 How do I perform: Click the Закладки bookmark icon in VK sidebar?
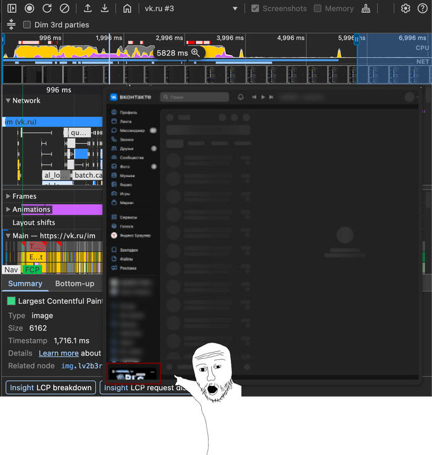coord(114,249)
